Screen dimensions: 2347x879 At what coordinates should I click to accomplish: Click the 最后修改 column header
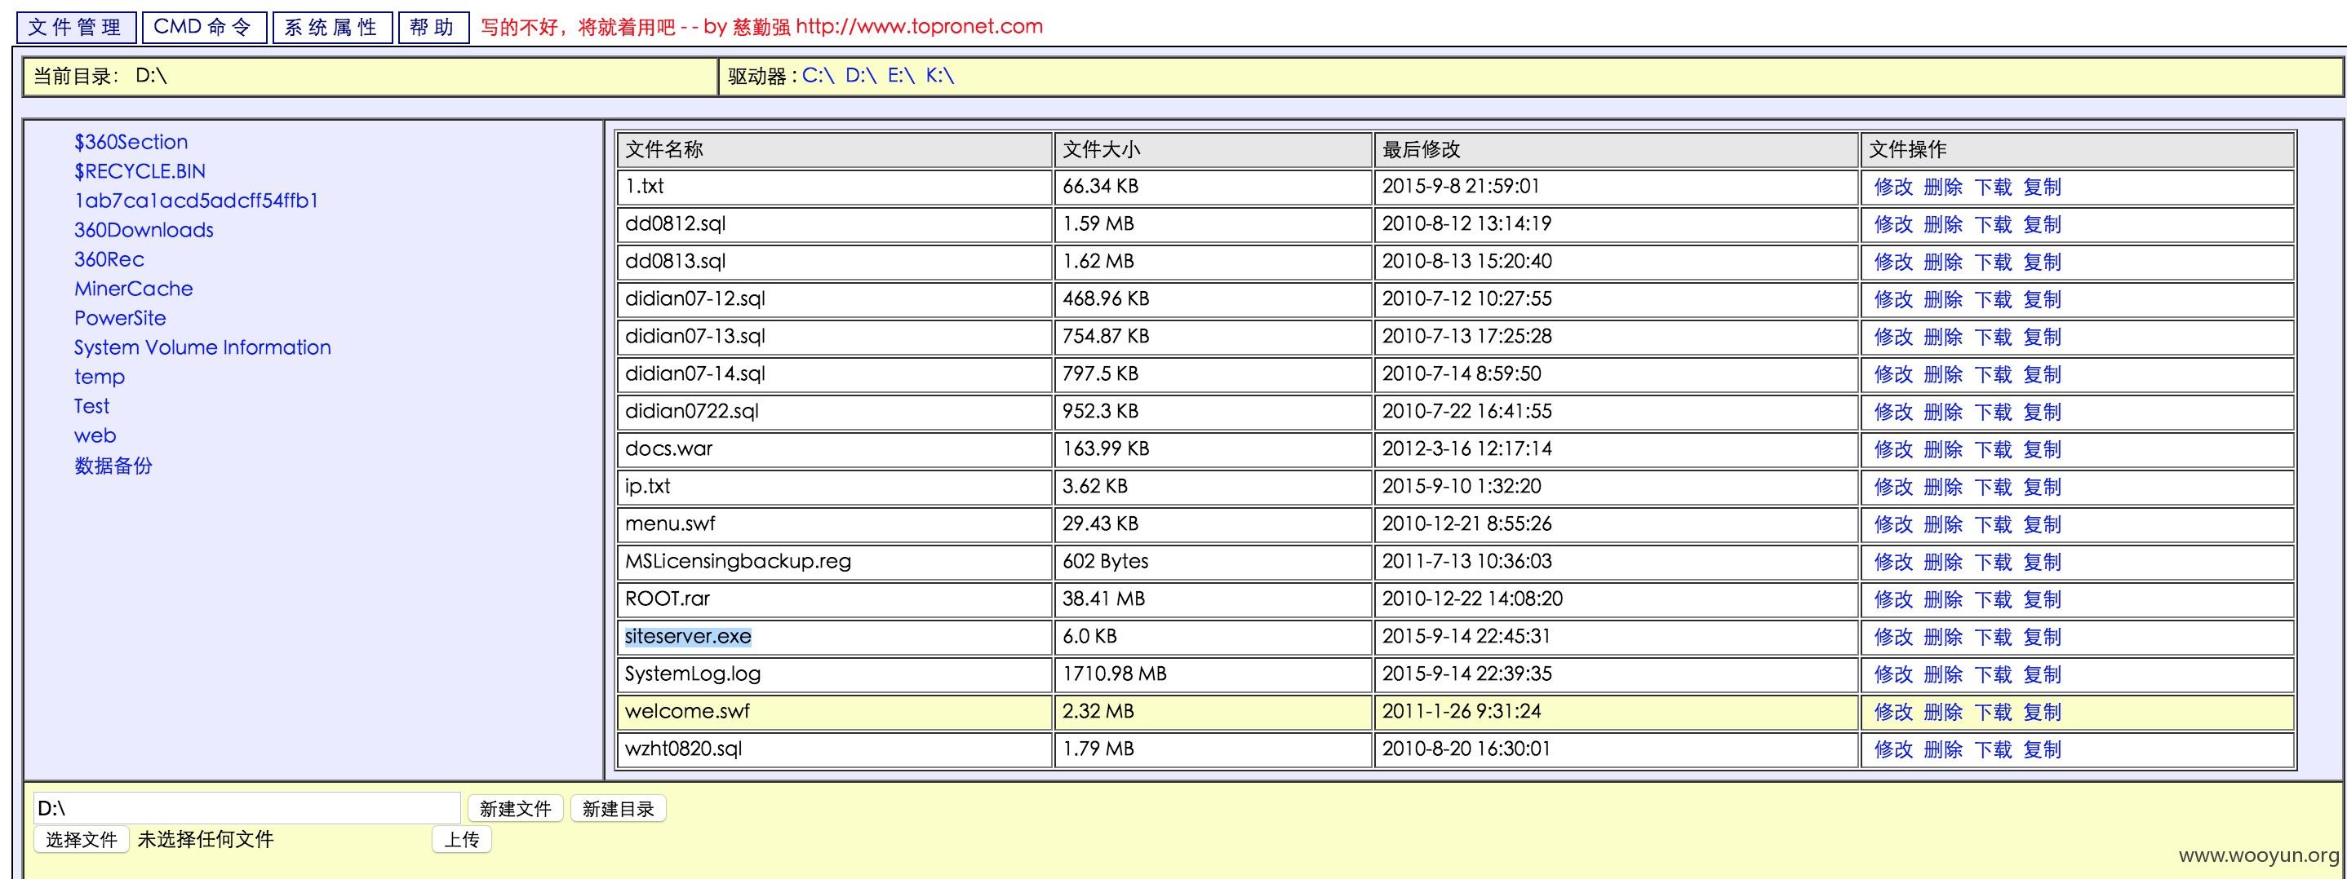tap(1617, 149)
